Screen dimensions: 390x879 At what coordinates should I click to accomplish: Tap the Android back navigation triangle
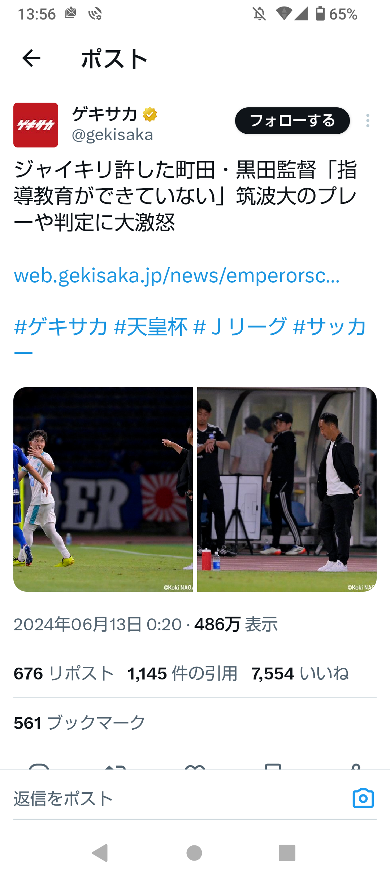(100, 853)
